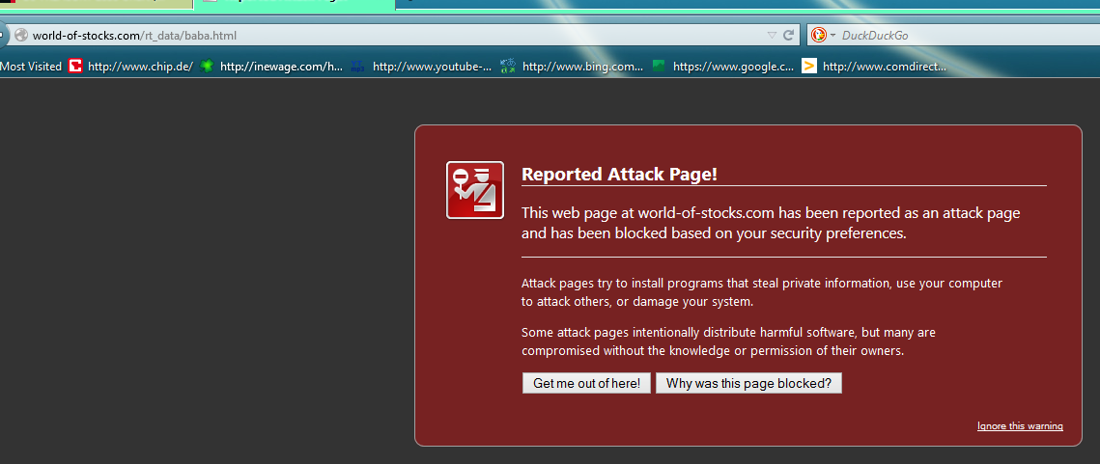Click "Why was this page blocked?" button
Screen dimensions: 1100x464
(748, 383)
